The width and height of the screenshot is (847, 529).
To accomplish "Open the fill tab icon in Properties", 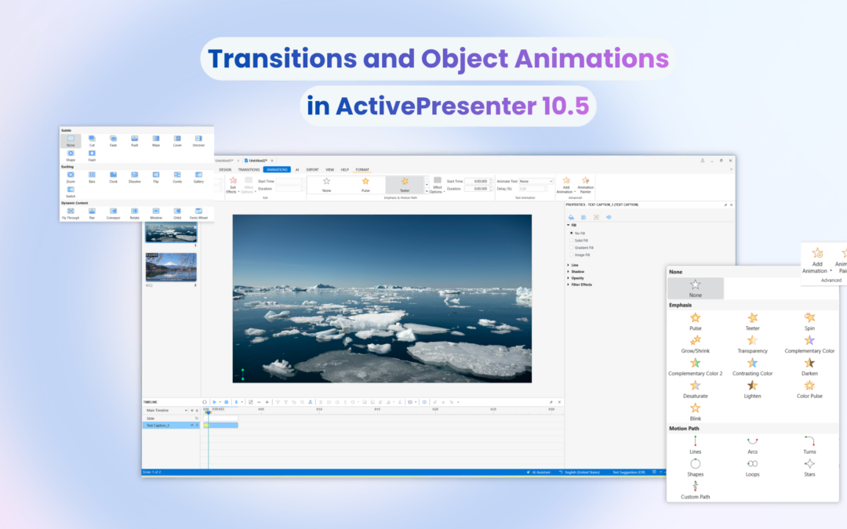I will coord(571,217).
